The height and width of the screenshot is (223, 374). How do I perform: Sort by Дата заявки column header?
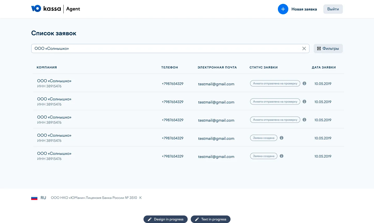pyautogui.click(x=324, y=67)
